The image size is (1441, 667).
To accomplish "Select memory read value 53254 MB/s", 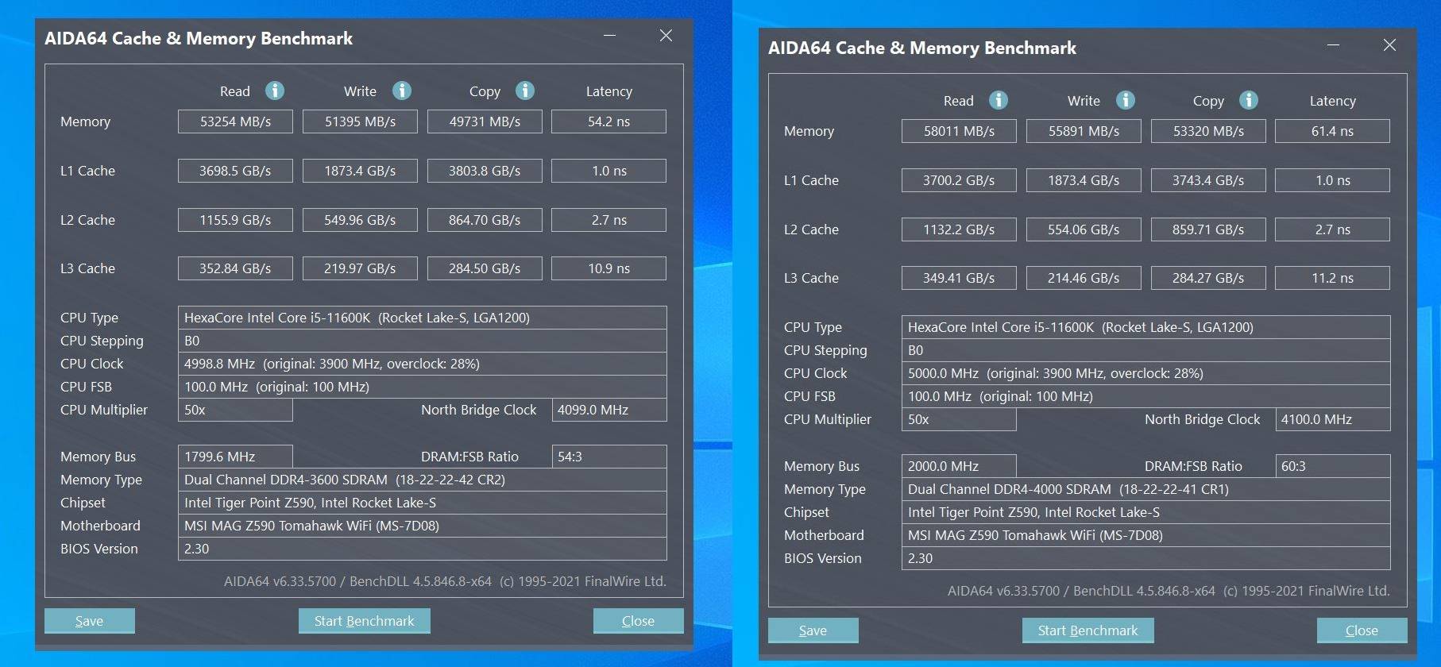I will (235, 121).
